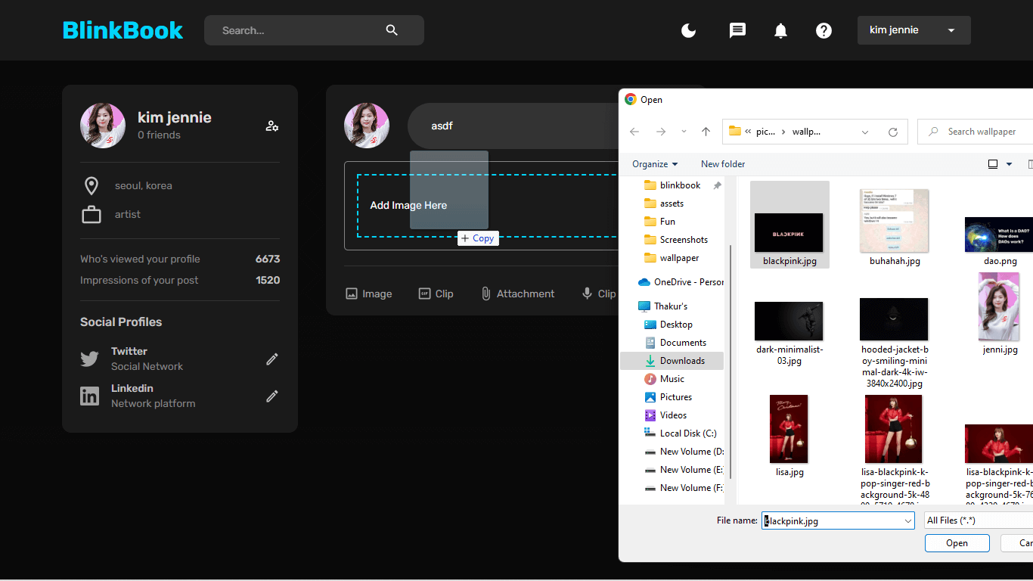Click the manage account icon beside kim jennie
Image resolution: width=1033 pixels, height=581 pixels.
pyautogui.click(x=272, y=126)
